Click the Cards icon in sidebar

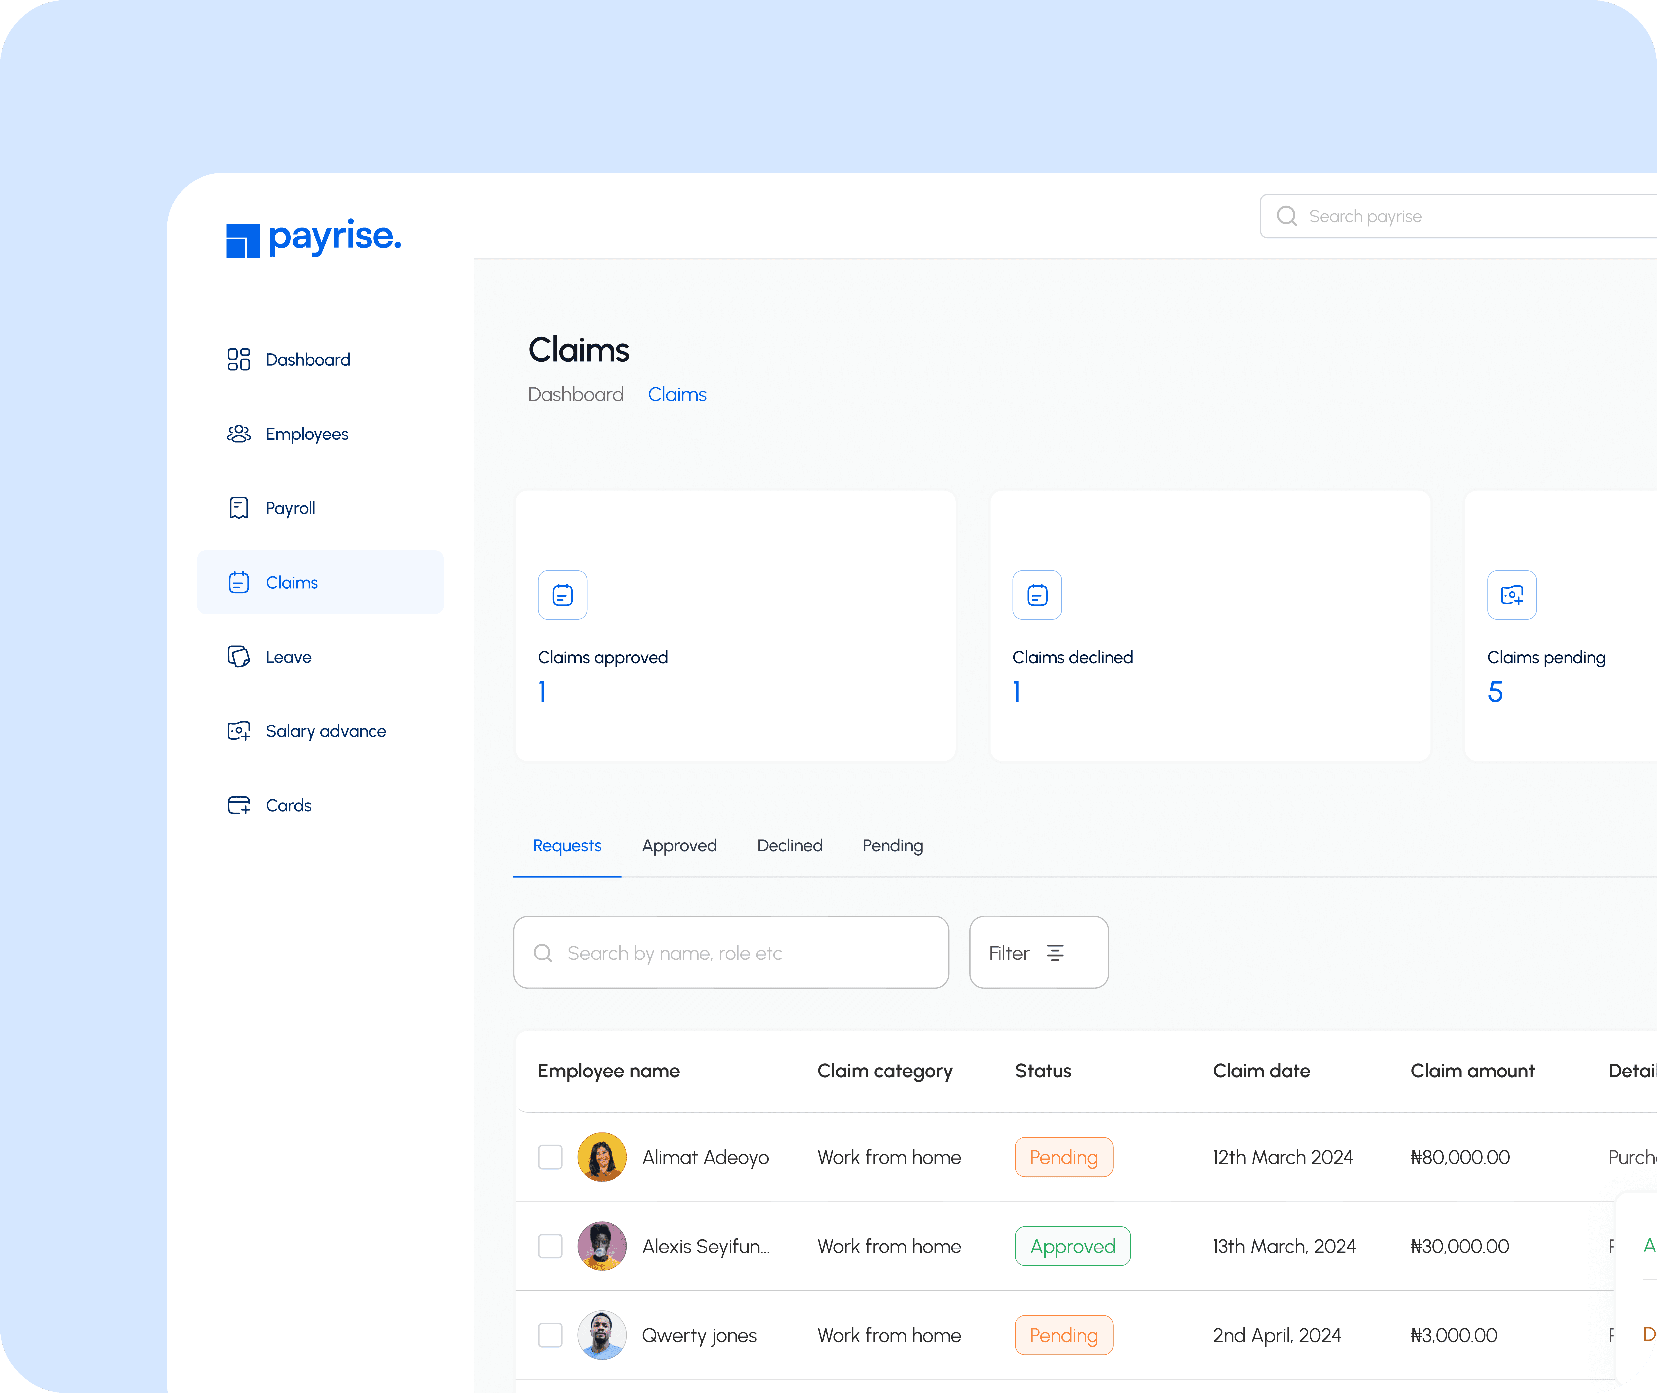(238, 805)
